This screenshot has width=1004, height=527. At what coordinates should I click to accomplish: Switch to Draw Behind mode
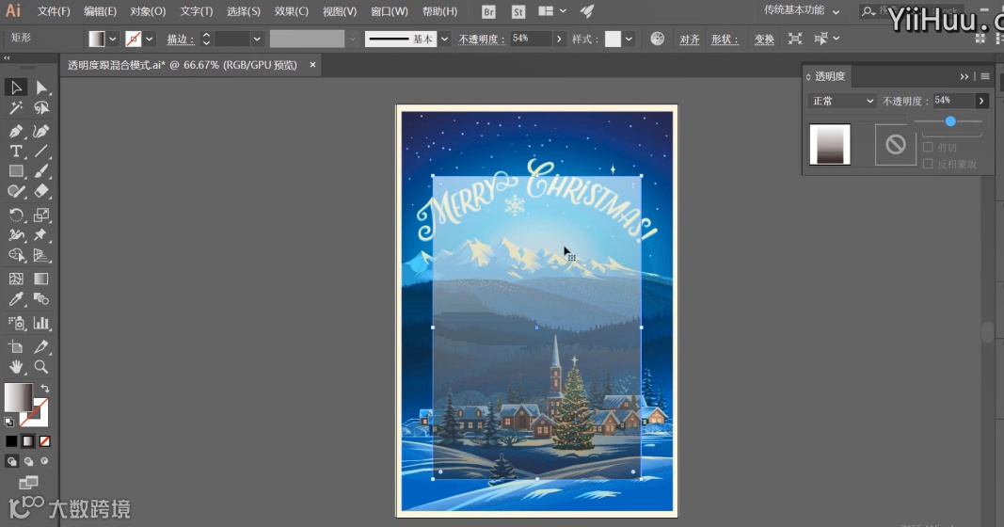click(x=28, y=461)
